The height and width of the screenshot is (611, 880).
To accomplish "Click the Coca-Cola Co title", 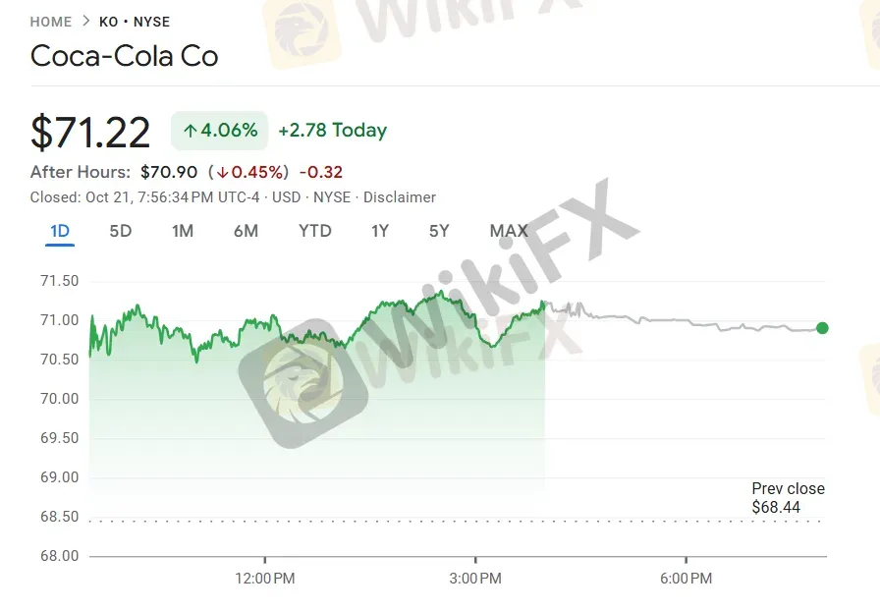I will 125,56.
